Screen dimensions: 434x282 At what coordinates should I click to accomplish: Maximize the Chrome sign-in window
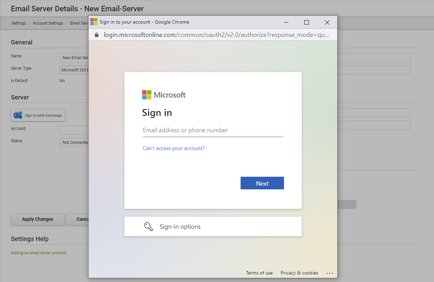(x=307, y=22)
